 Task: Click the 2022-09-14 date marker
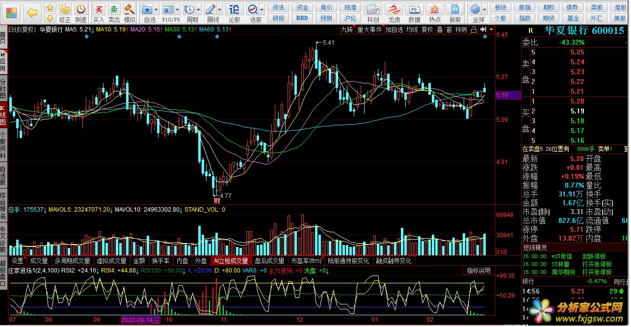point(141,320)
